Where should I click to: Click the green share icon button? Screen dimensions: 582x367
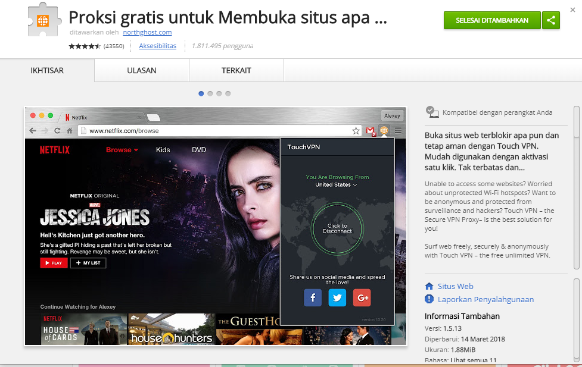pos(551,20)
